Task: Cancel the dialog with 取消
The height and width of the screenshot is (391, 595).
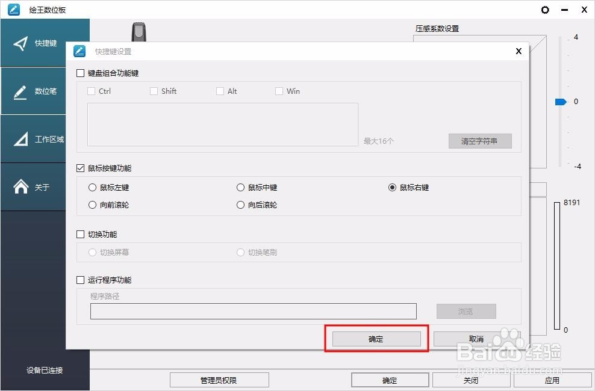Action: tap(476, 338)
